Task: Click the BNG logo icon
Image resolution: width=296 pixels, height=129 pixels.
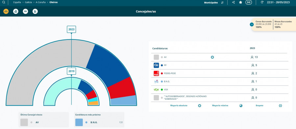Action: tap(156, 82)
